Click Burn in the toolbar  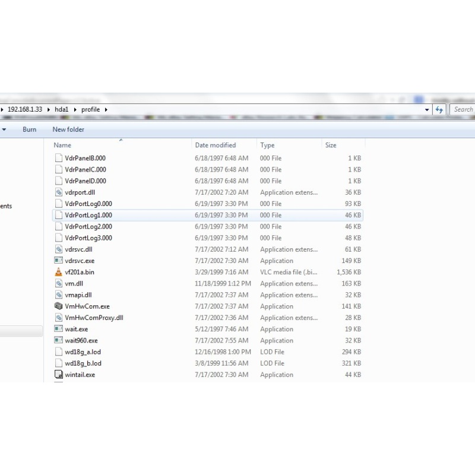coord(29,129)
